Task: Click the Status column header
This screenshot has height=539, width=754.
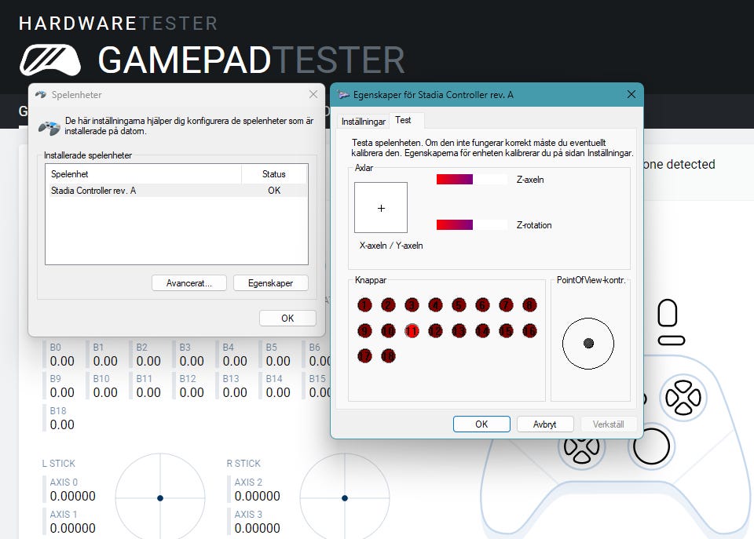Action: tap(274, 174)
